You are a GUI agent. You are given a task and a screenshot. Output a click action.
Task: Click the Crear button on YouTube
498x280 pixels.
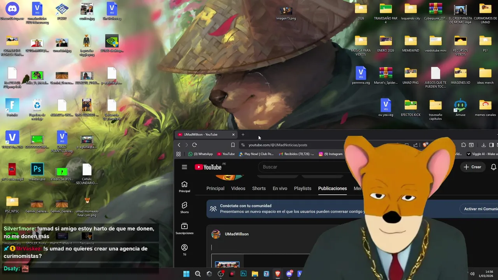point(472,167)
